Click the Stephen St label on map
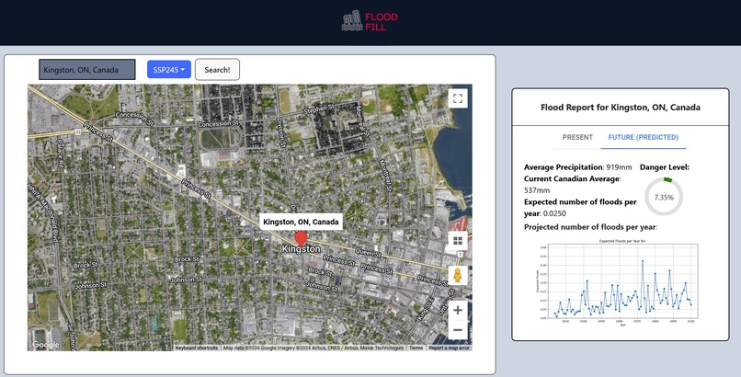The width and height of the screenshot is (741, 377). [x=318, y=110]
